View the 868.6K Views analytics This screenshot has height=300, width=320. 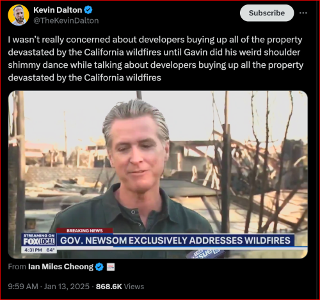(x=120, y=287)
